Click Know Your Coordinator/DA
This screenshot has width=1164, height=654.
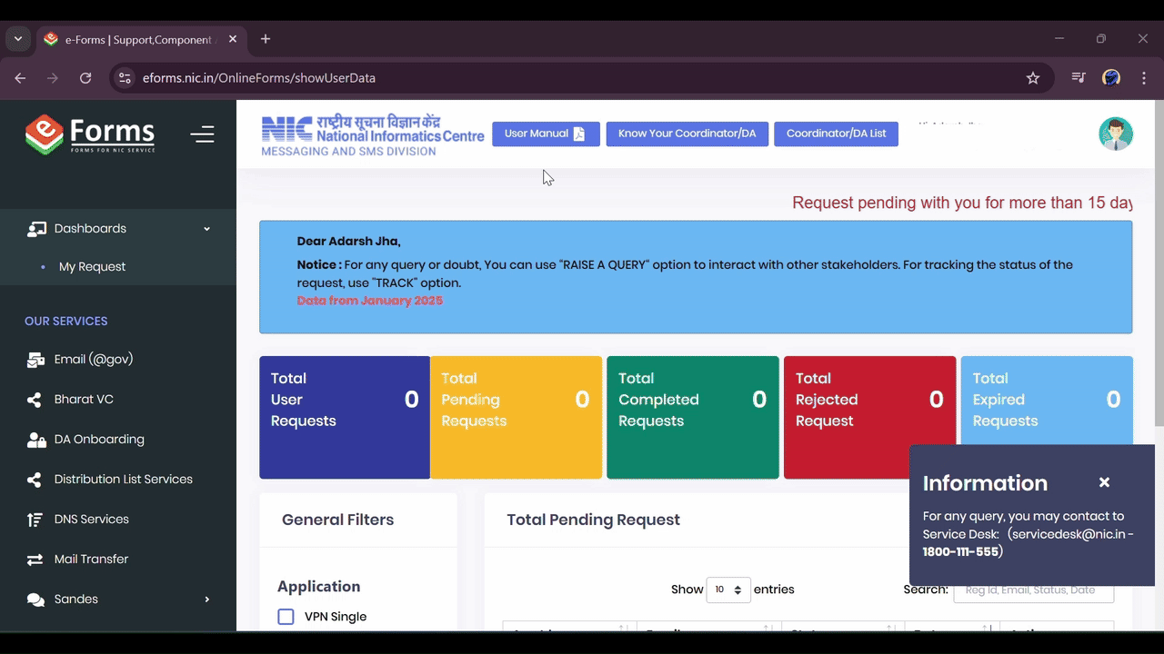687,134
